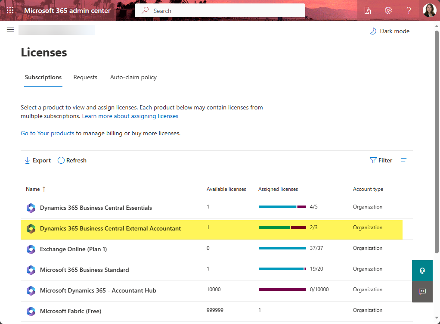The height and width of the screenshot is (324, 440).
Task: Click the Microsoft 365 admin center title
Action: point(67,10)
